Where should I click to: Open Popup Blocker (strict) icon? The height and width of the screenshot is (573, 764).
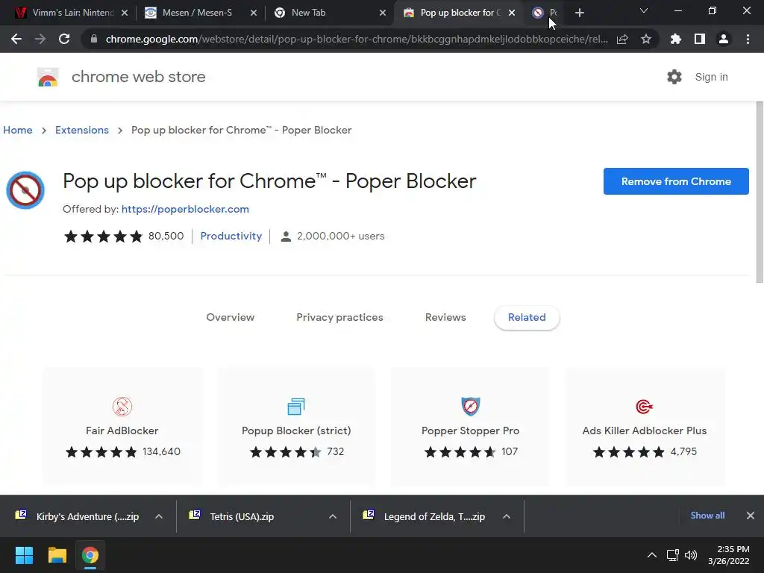point(296,407)
